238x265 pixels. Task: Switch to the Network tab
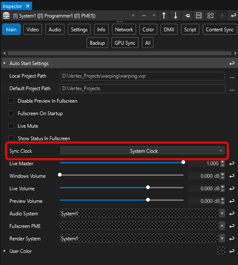[124, 29]
